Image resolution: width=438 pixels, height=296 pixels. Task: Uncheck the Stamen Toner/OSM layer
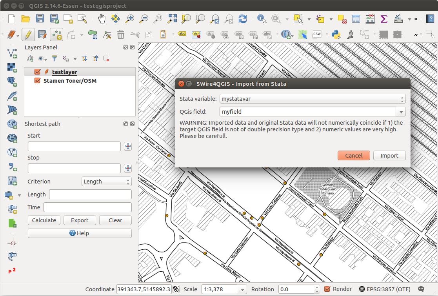[37, 81]
